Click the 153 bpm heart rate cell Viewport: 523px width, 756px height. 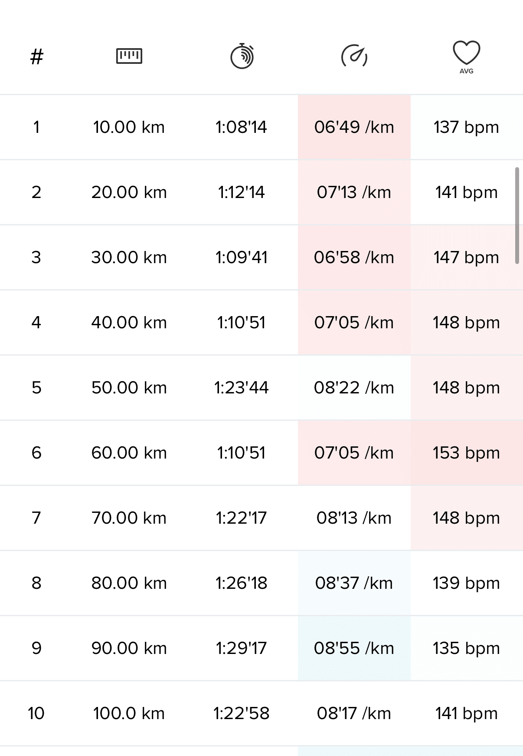click(466, 453)
